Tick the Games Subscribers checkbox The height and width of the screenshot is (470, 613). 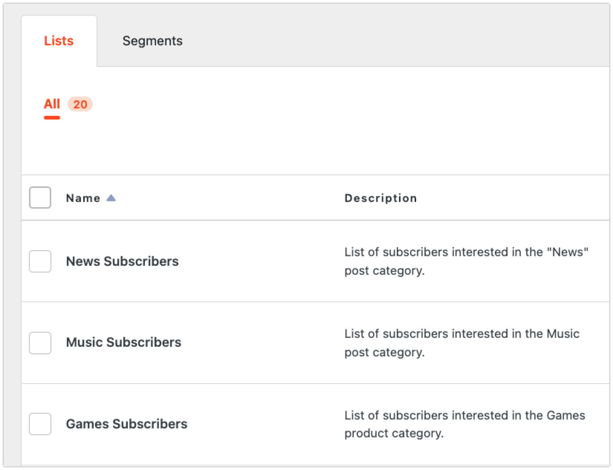[40, 424]
